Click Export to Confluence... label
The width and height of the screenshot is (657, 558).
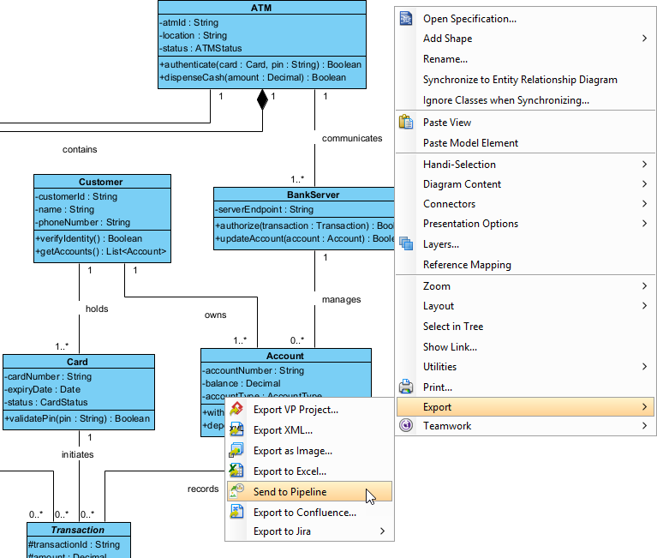tap(305, 513)
